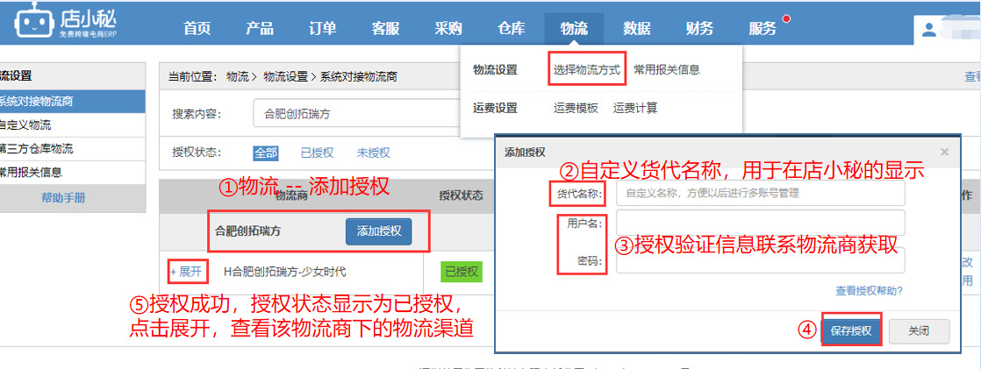This screenshot has height=369, width=981.
Task: Click the 授权状态 column header
Action: click(461, 195)
